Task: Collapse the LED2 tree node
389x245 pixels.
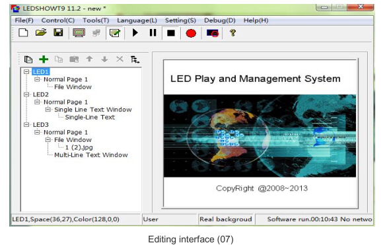Action: coord(26,94)
